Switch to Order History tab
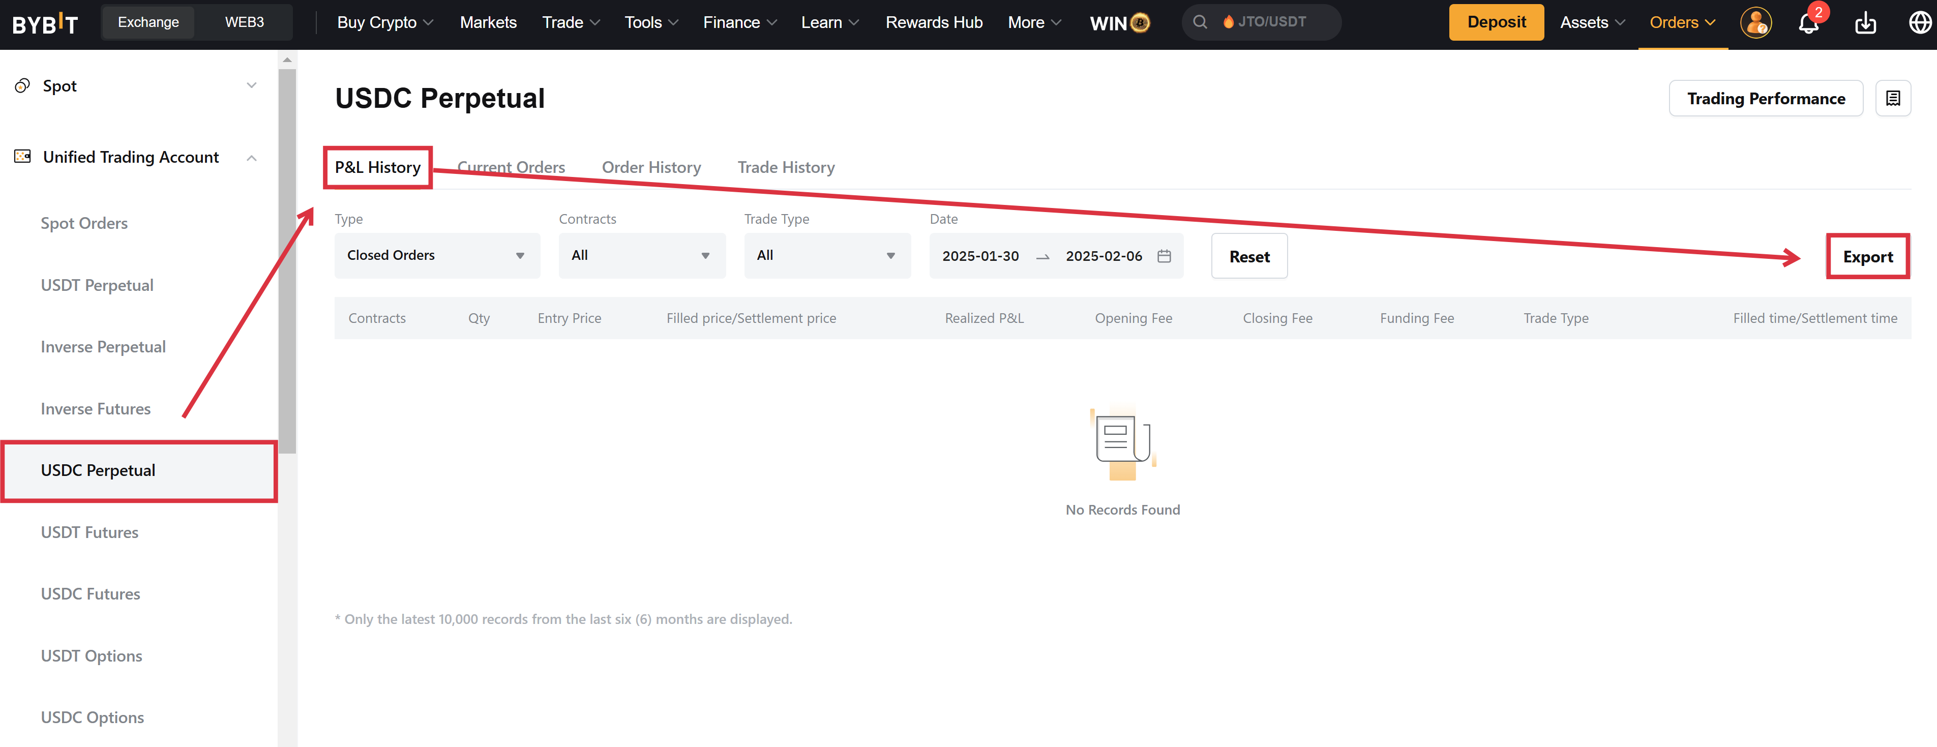Viewport: 1937px width, 747px height. [651, 167]
